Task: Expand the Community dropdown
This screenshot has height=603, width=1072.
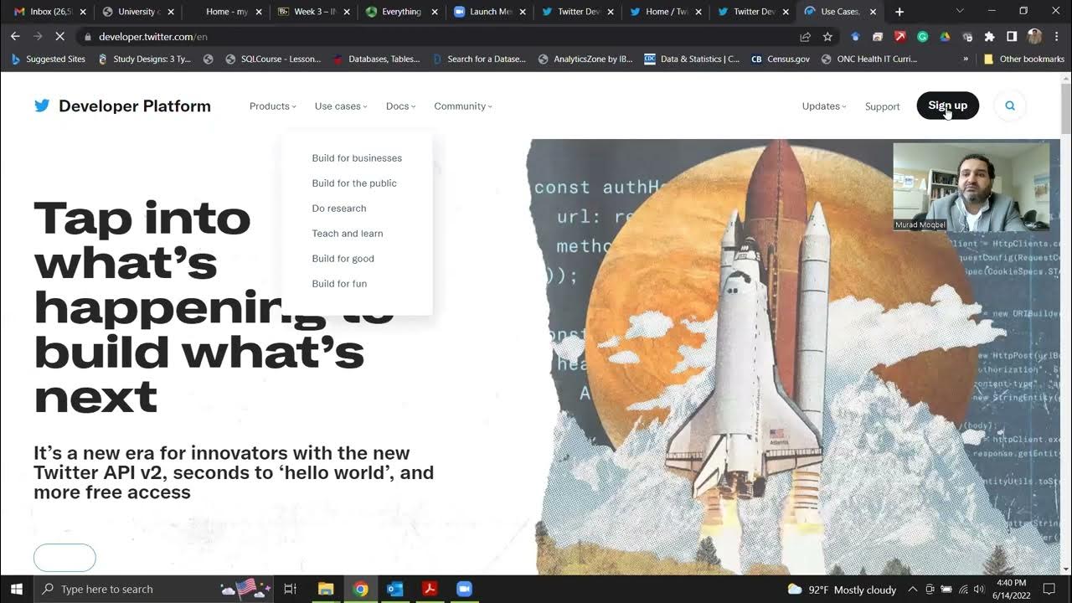Action: tap(463, 106)
